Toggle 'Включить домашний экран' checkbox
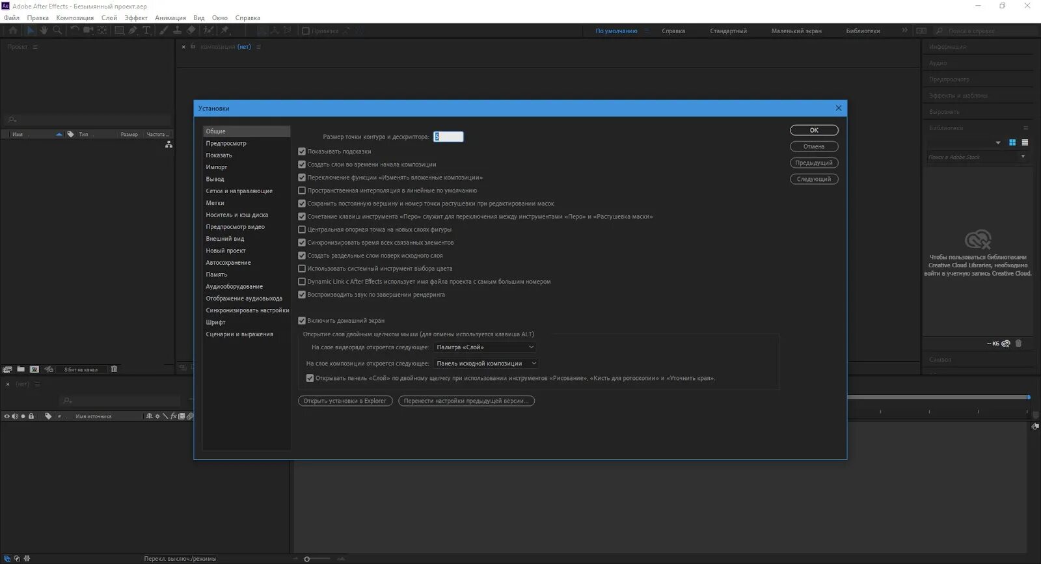This screenshot has height=564, width=1041. 302,321
